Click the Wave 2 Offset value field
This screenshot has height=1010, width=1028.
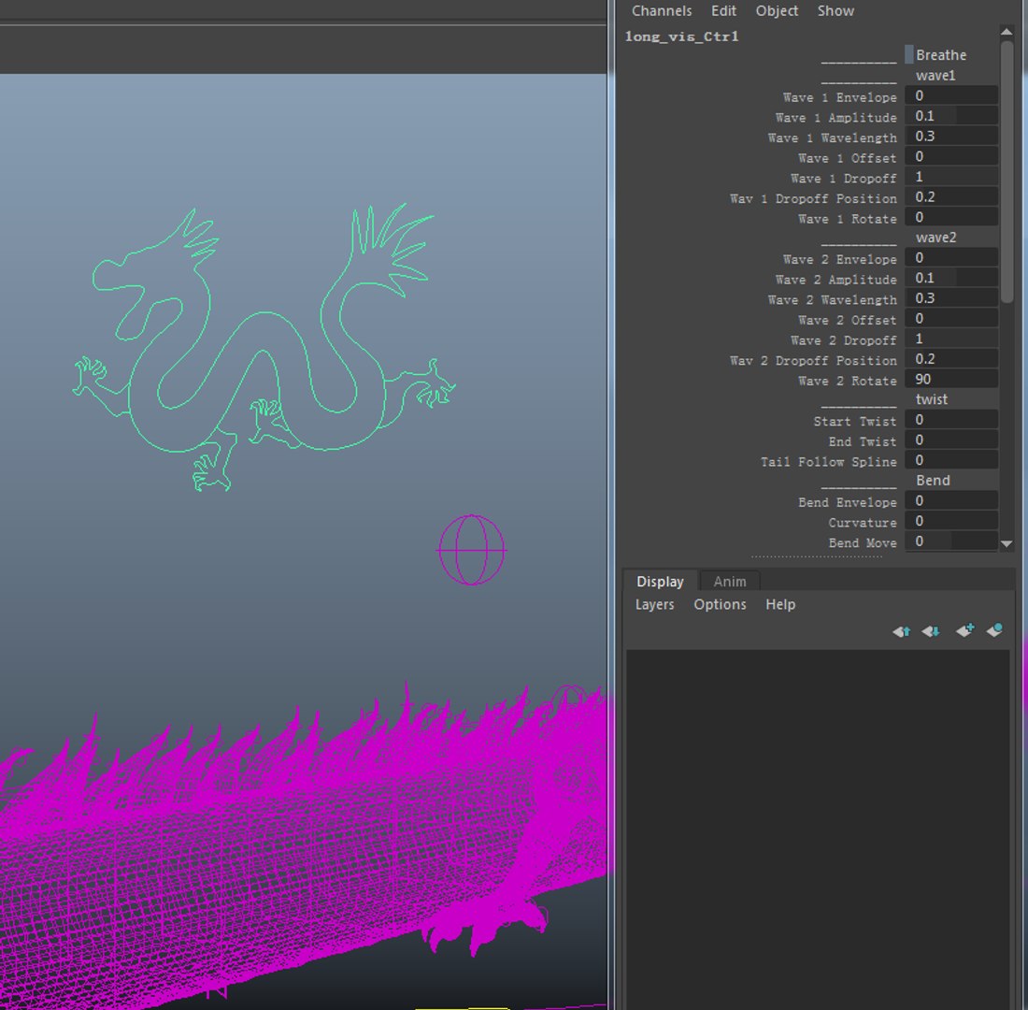click(951, 319)
